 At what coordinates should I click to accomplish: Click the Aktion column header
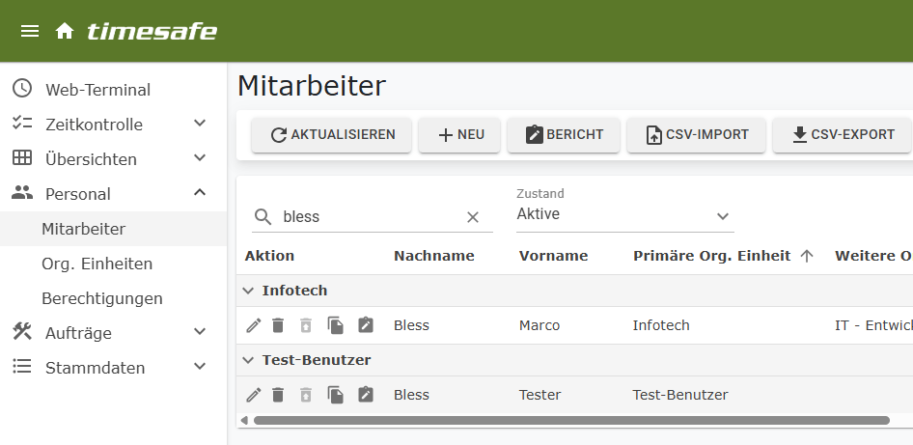(269, 256)
